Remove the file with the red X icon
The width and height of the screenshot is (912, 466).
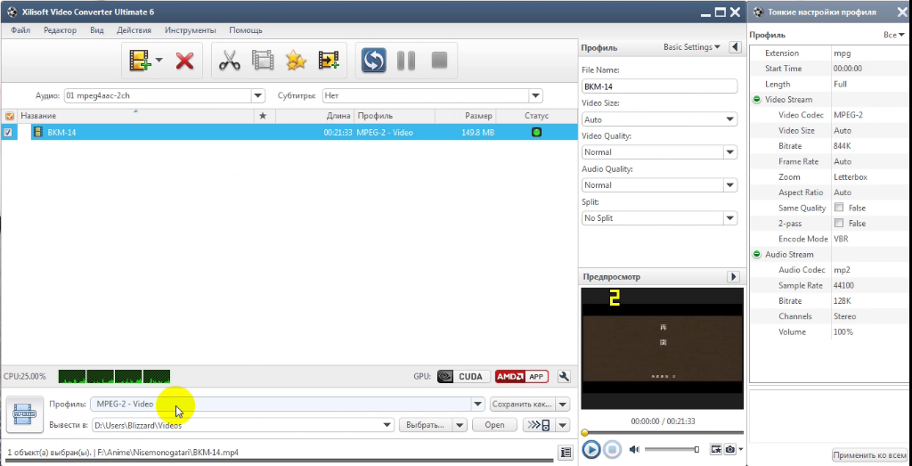point(185,61)
